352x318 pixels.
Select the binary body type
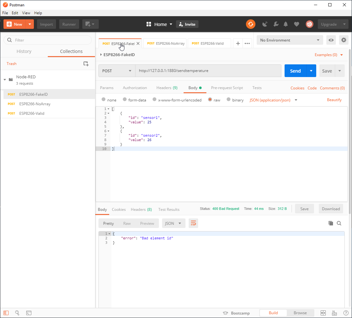tap(229, 99)
